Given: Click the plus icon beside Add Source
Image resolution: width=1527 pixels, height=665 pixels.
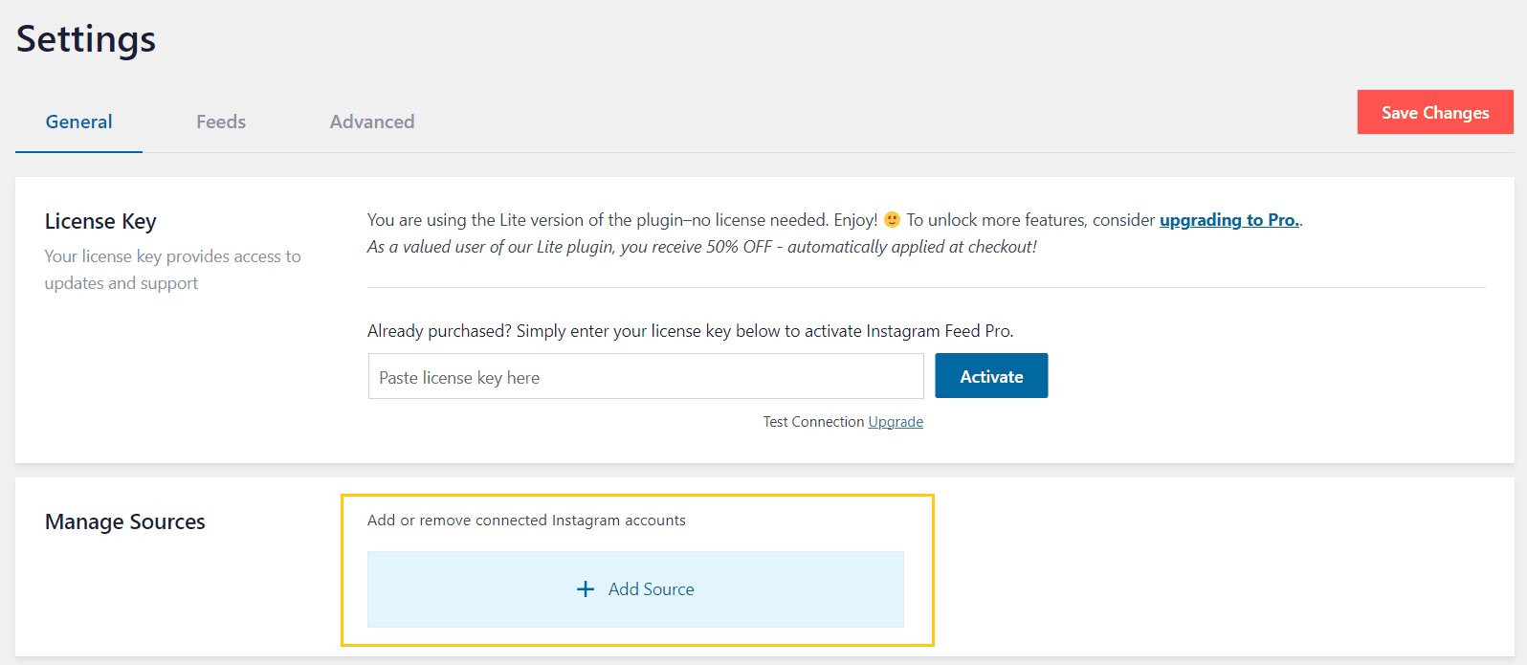Looking at the screenshot, I should [586, 589].
